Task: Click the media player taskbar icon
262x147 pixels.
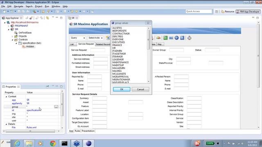Action: pos(40,143)
